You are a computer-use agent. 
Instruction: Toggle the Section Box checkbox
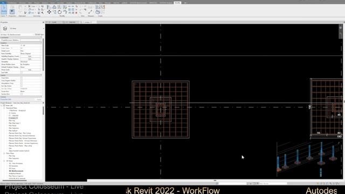pos(22,94)
